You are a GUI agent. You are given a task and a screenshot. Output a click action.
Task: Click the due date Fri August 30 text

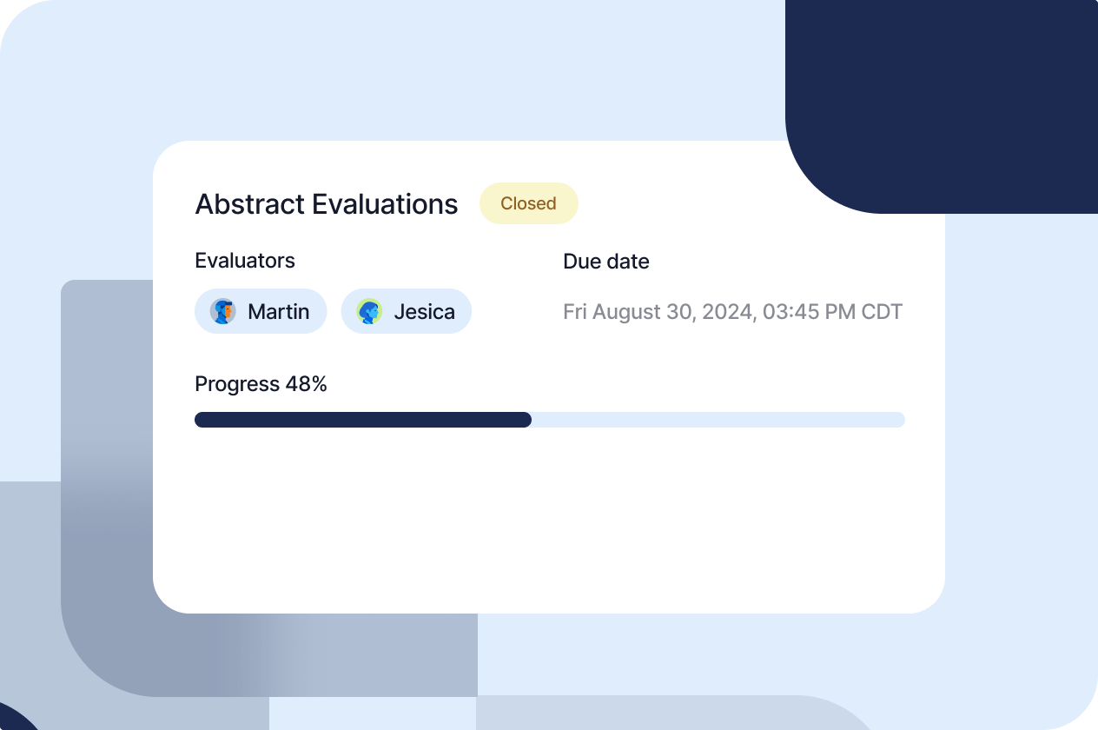click(x=732, y=311)
